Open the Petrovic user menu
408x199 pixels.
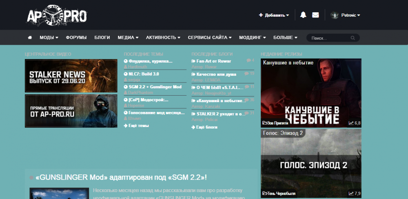coord(351,15)
